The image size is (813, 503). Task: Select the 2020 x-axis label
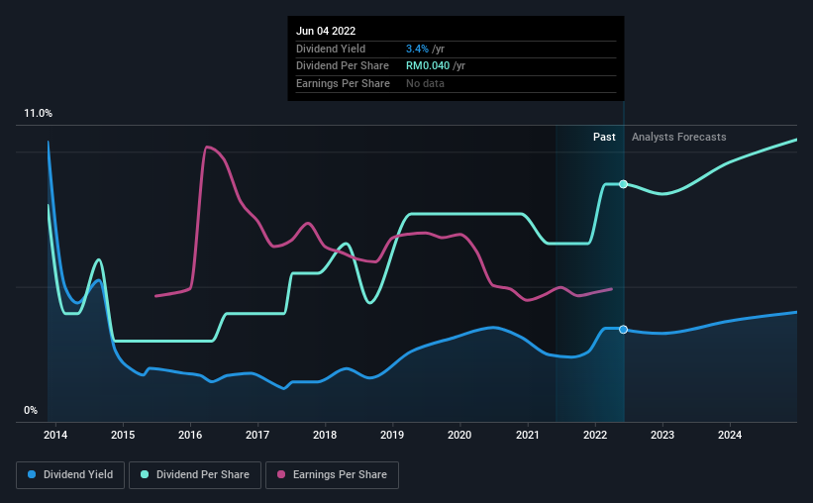coord(459,435)
